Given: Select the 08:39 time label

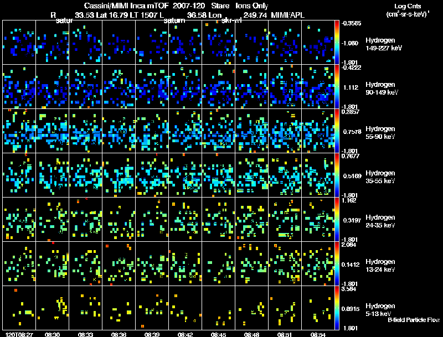Looking at the screenshot, I should click(x=152, y=334).
